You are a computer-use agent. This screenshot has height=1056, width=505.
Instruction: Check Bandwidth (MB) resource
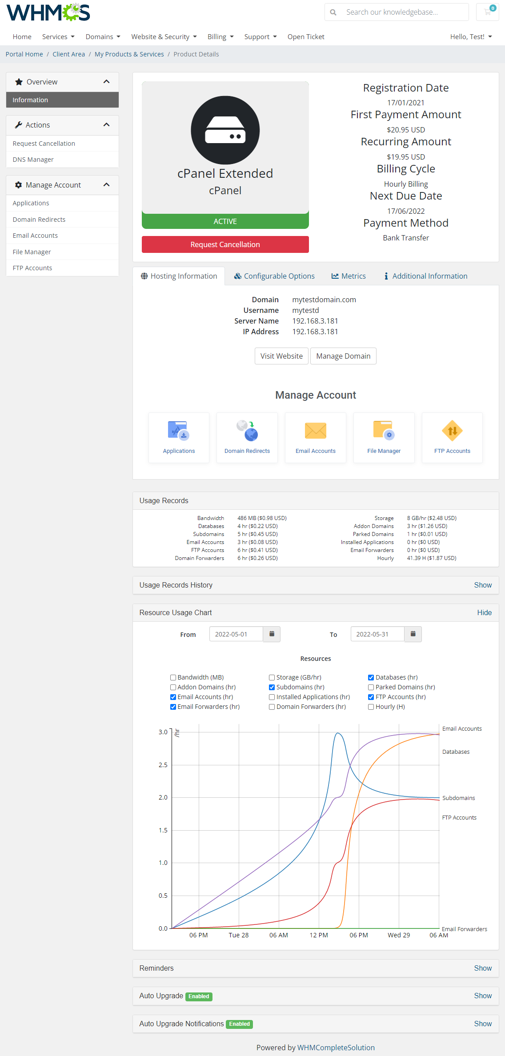point(173,678)
